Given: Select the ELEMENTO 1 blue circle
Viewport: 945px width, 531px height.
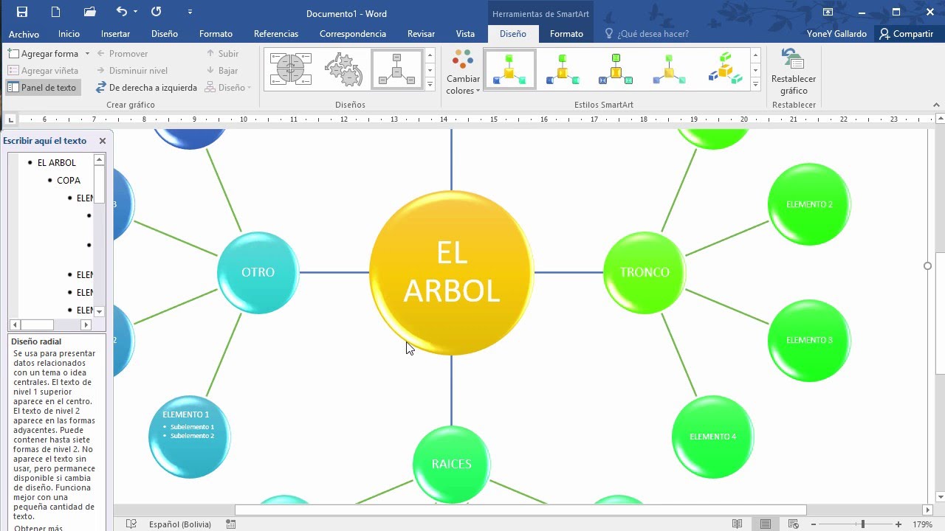Looking at the screenshot, I should pos(190,437).
